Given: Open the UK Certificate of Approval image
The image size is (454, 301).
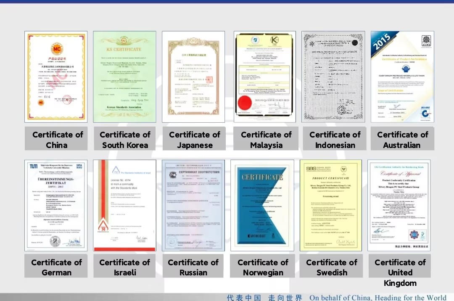Looking at the screenshot, I should click(399, 205).
